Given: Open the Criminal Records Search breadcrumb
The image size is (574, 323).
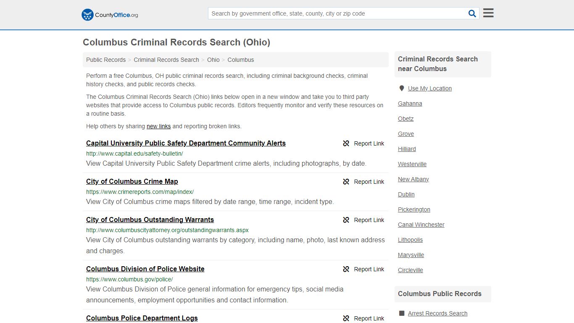Looking at the screenshot, I should click(166, 60).
